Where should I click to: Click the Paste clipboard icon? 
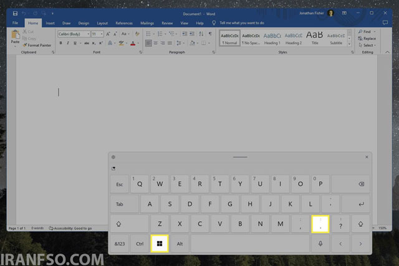(x=15, y=35)
